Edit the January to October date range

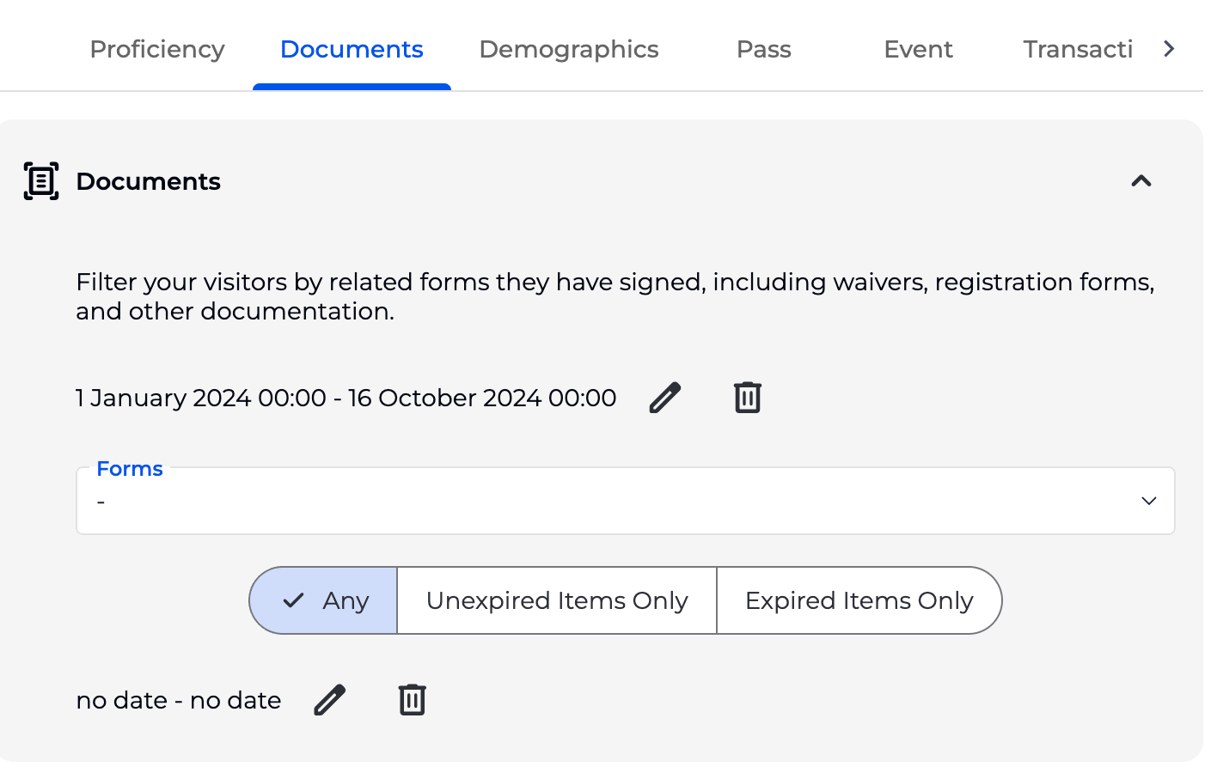(665, 398)
